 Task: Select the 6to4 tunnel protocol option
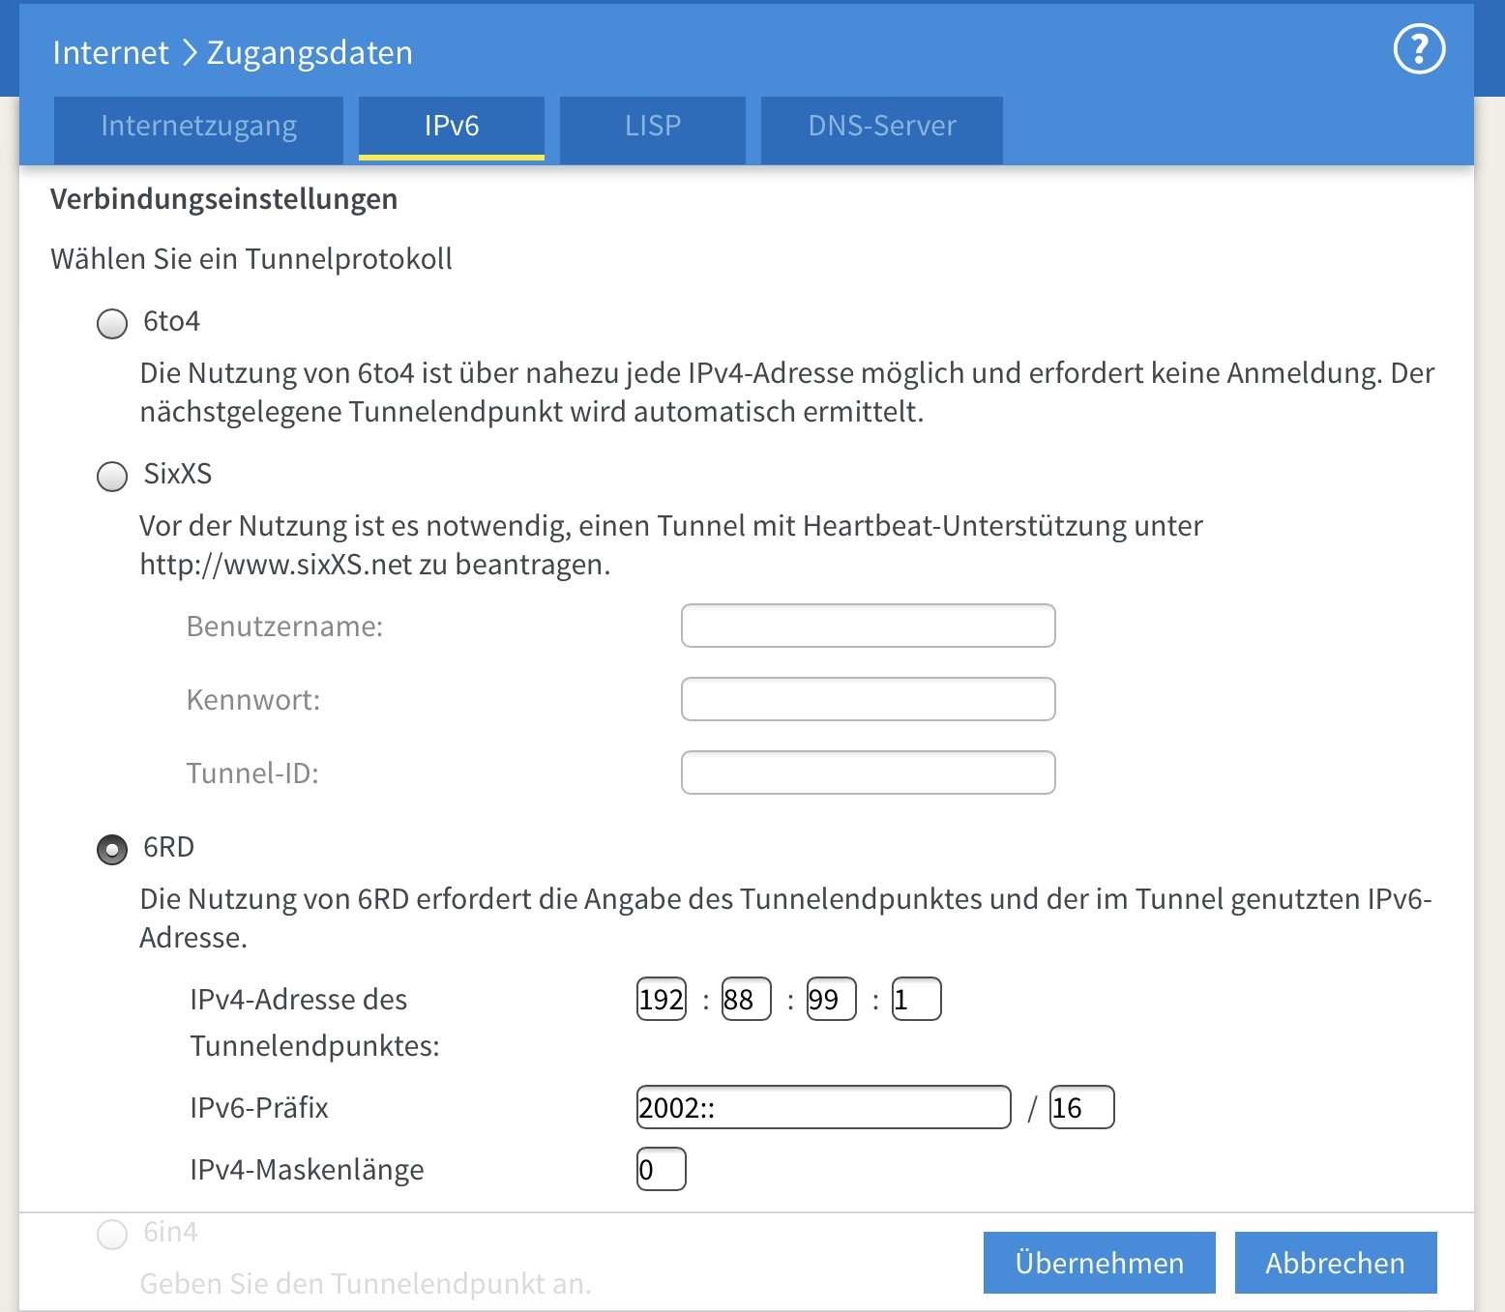coord(112,323)
